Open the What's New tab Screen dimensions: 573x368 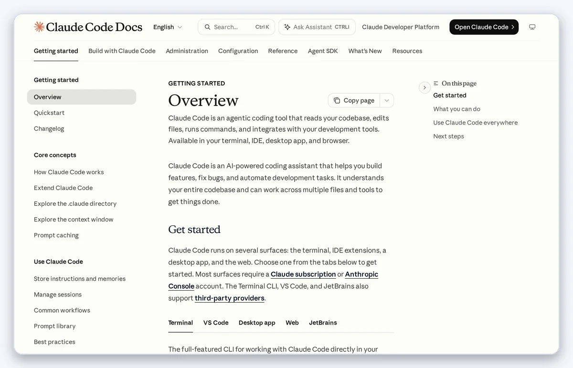click(365, 51)
